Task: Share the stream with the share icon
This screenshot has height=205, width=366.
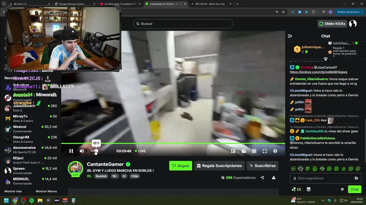Action: [262, 178]
